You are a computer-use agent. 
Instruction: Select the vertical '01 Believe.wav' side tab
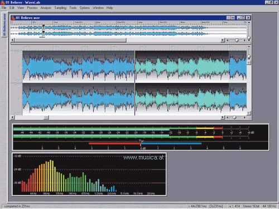pos(4,25)
